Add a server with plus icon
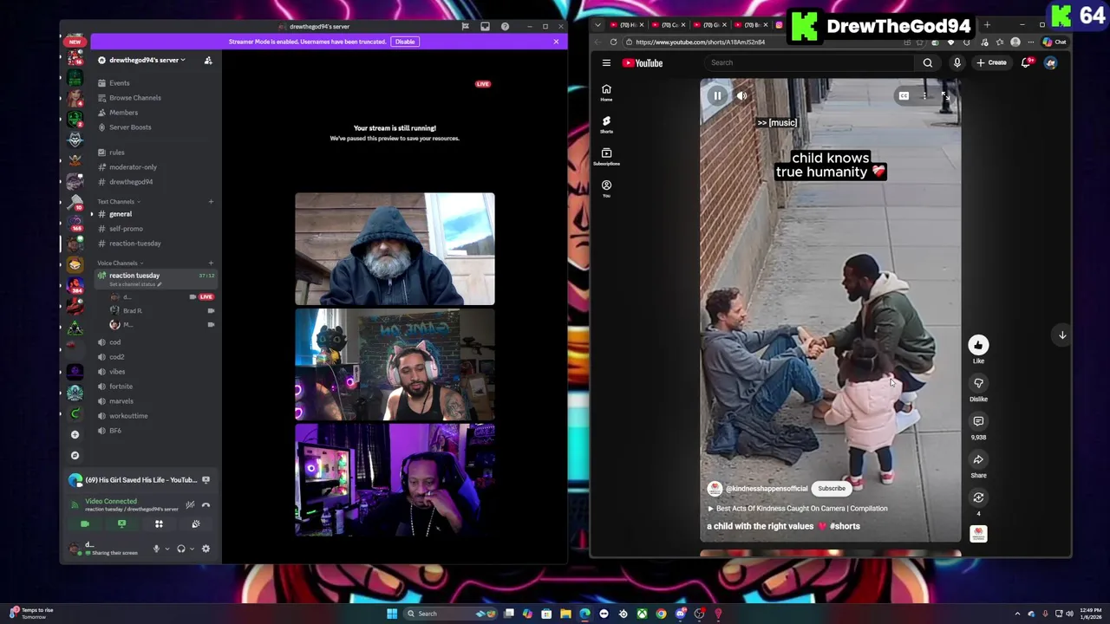The width and height of the screenshot is (1110, 624). [75, 434]
